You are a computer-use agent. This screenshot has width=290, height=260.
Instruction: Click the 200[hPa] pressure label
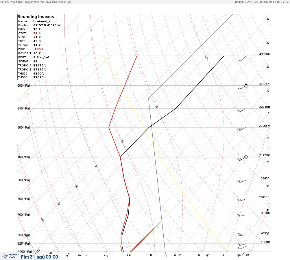click(x=23, y=86)
